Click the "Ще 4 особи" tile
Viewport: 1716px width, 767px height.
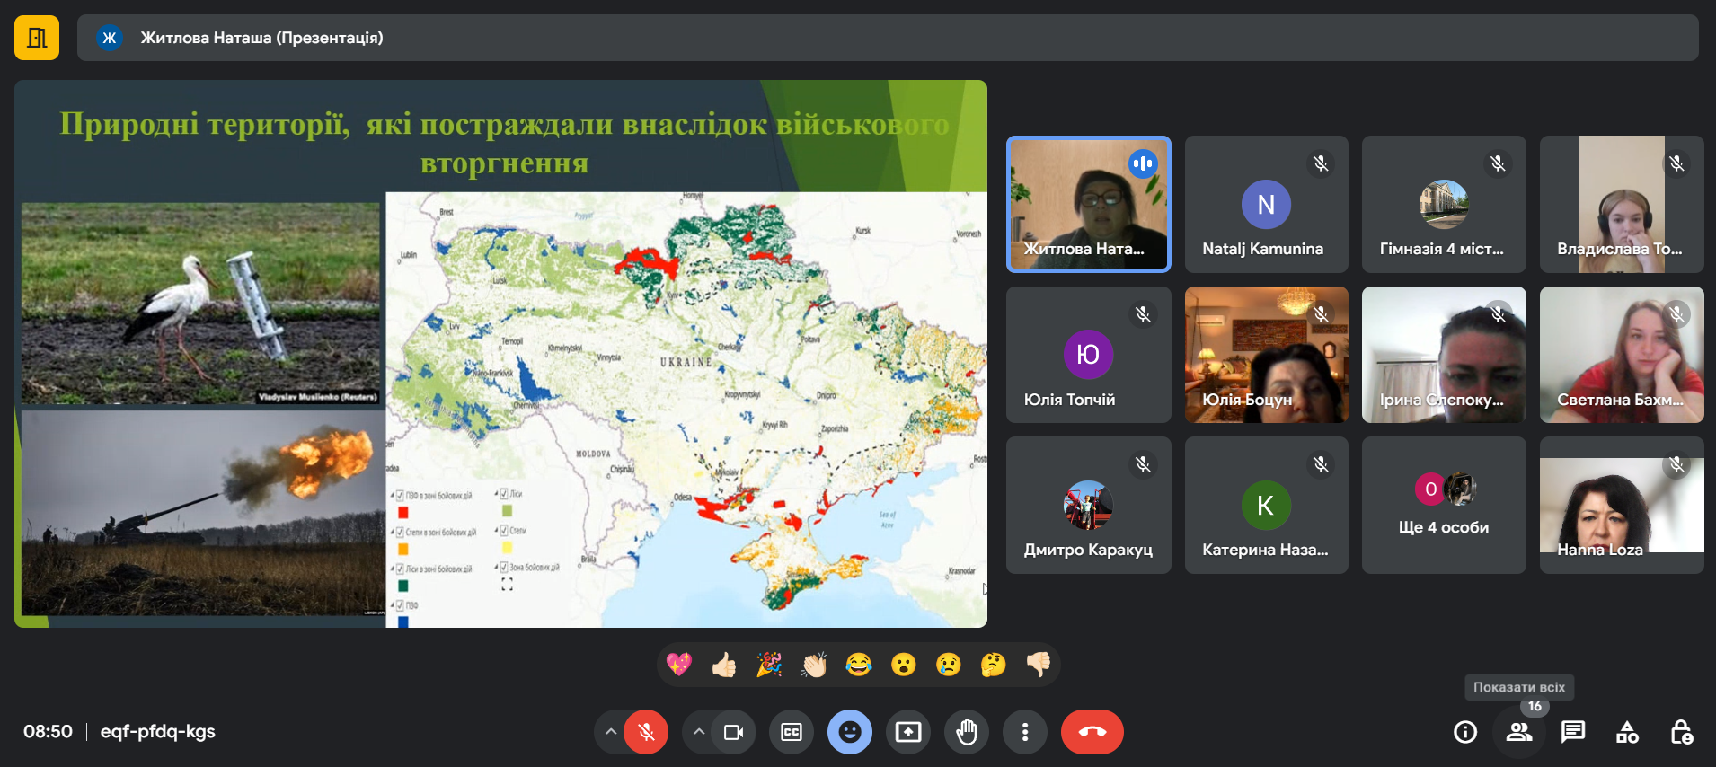[x=1443, y=505]
